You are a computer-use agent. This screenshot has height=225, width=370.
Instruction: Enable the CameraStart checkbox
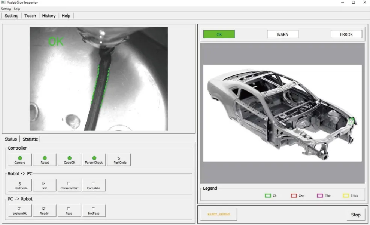coord(69,184)
